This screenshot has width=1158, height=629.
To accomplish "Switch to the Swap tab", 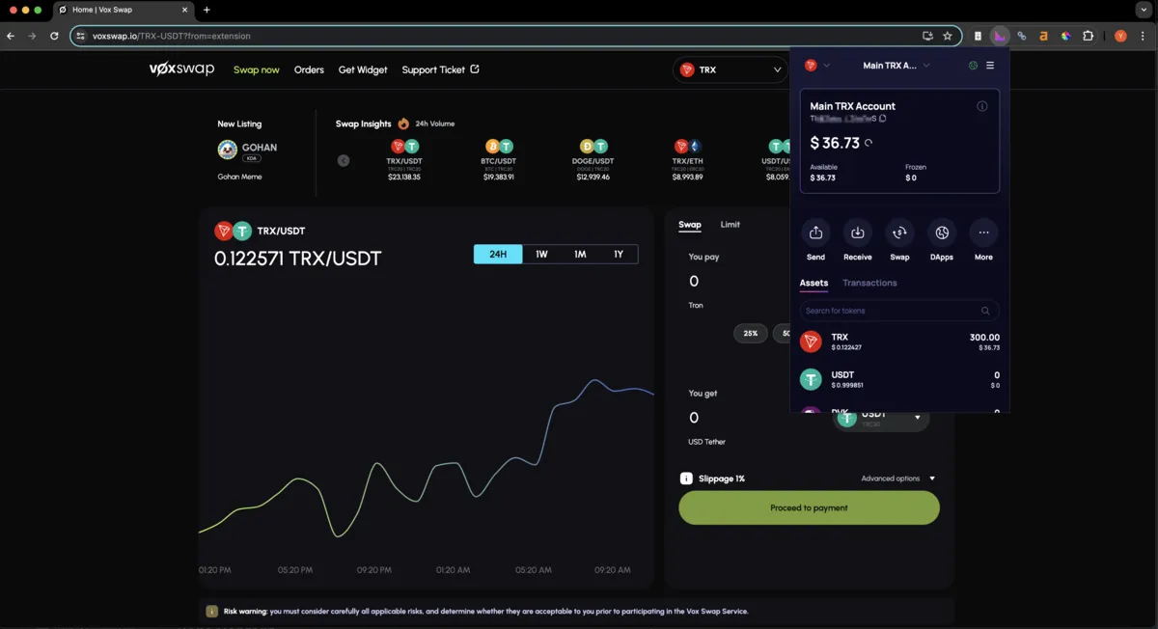I will [x=690, y=225].
